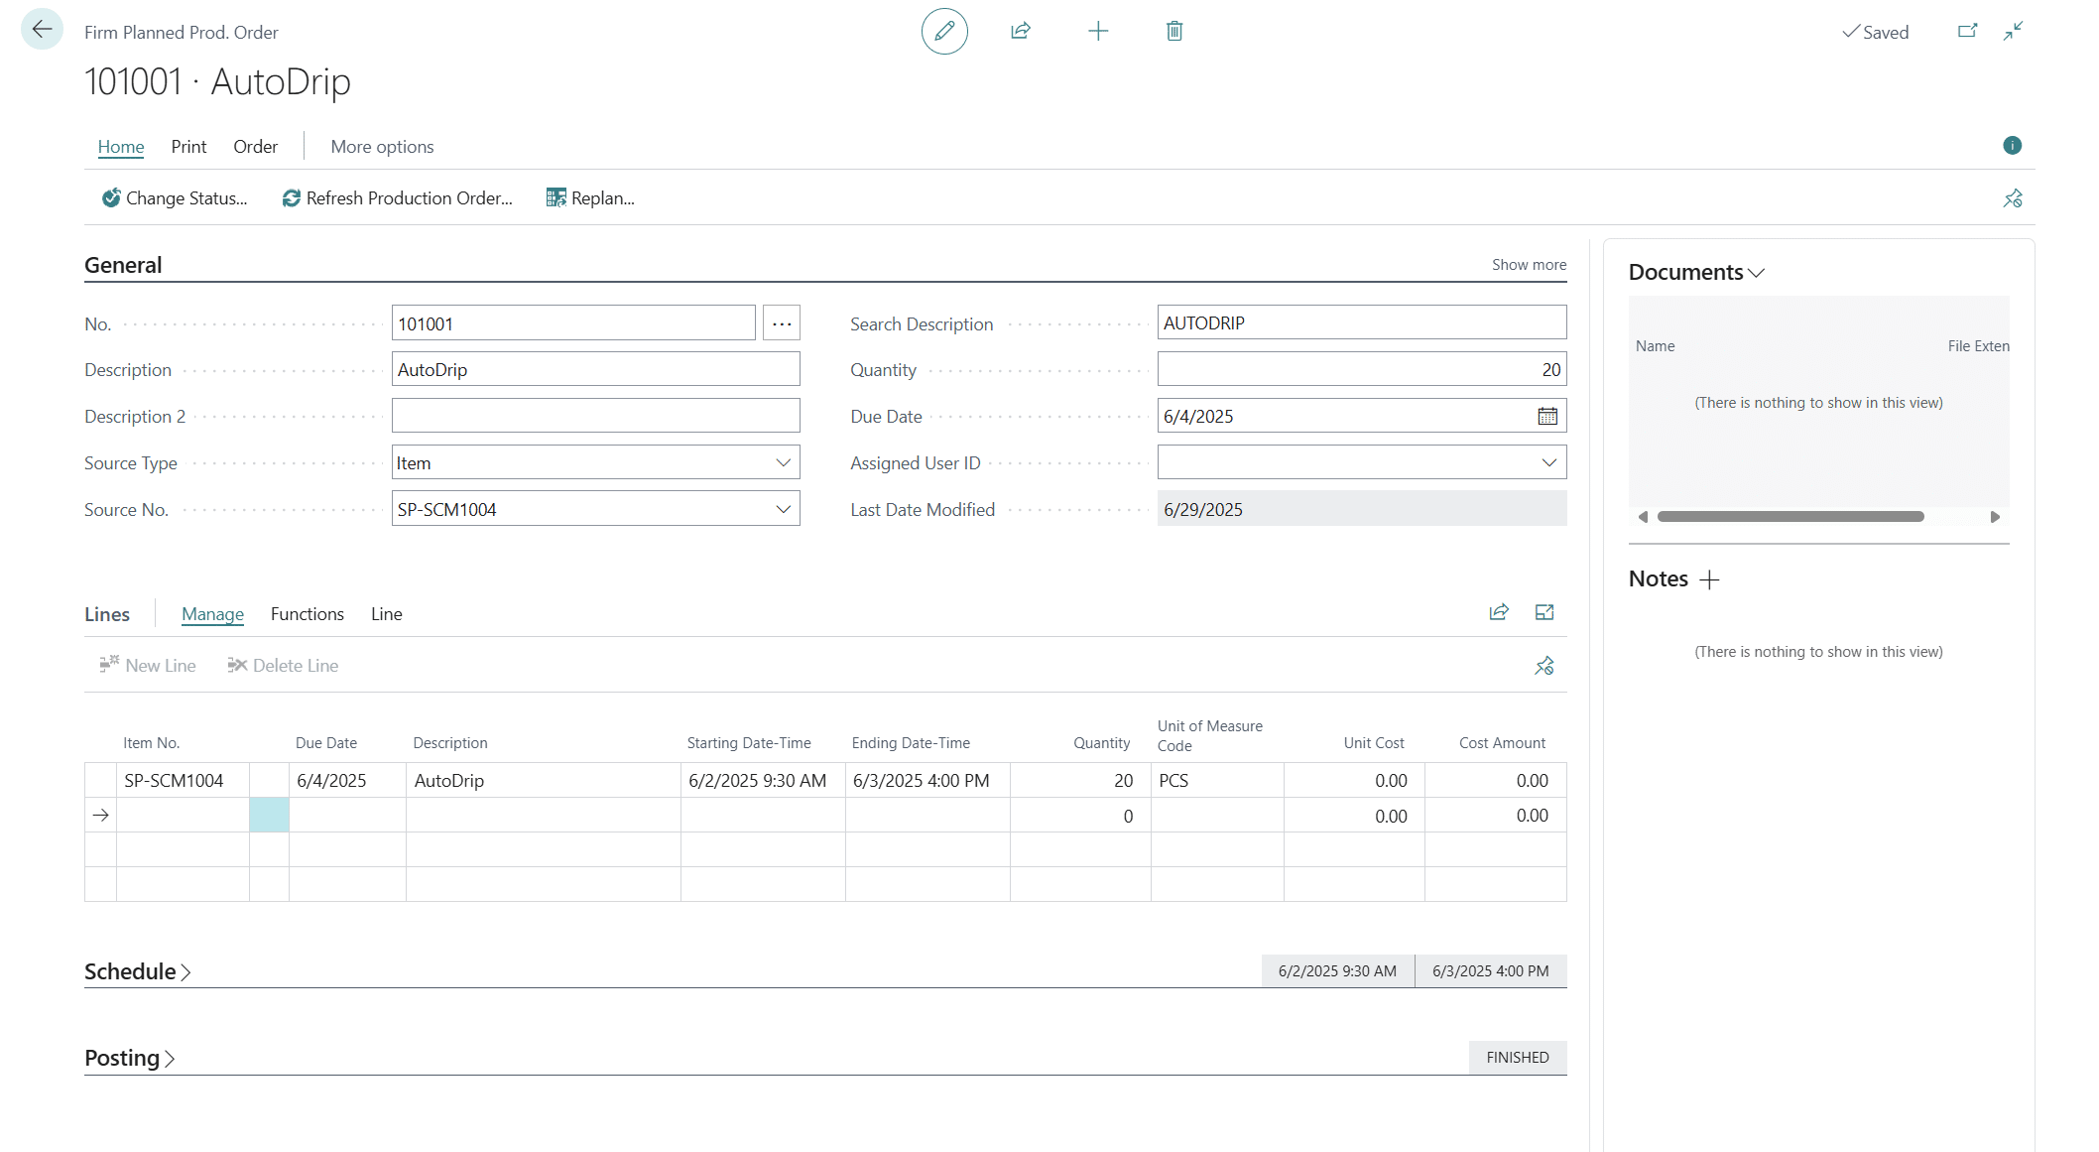This screenshot has height=1152, width=2099.
Task: Click the share icon in header
Action: pyautogui.click(x=1020, y=32)
